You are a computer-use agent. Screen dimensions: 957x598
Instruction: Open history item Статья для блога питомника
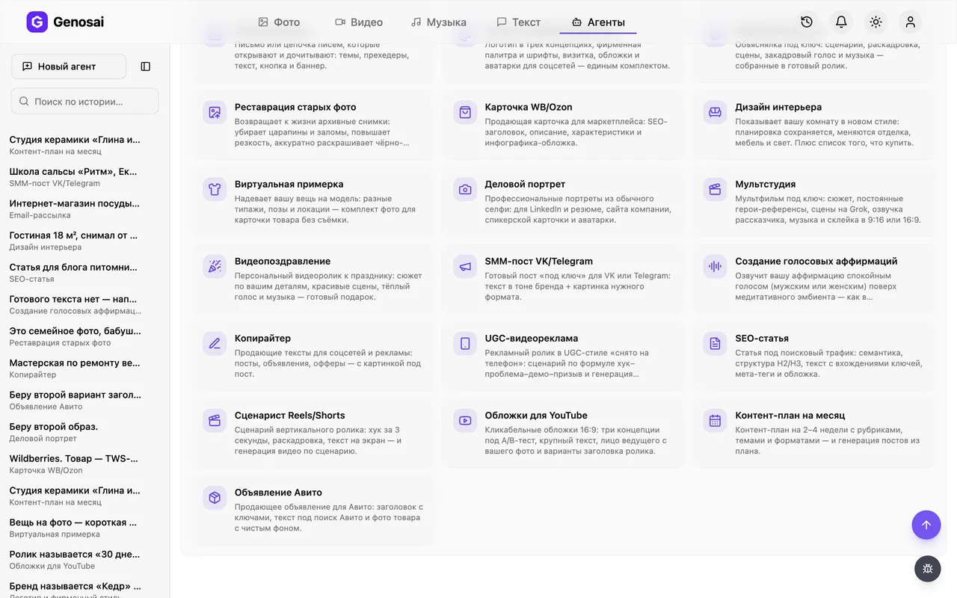[x=75, y=272]
